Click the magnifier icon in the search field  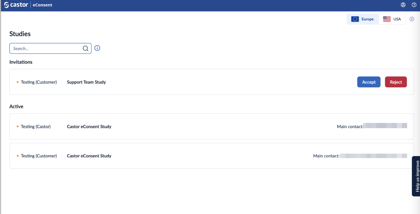click(x=85, y=48)
